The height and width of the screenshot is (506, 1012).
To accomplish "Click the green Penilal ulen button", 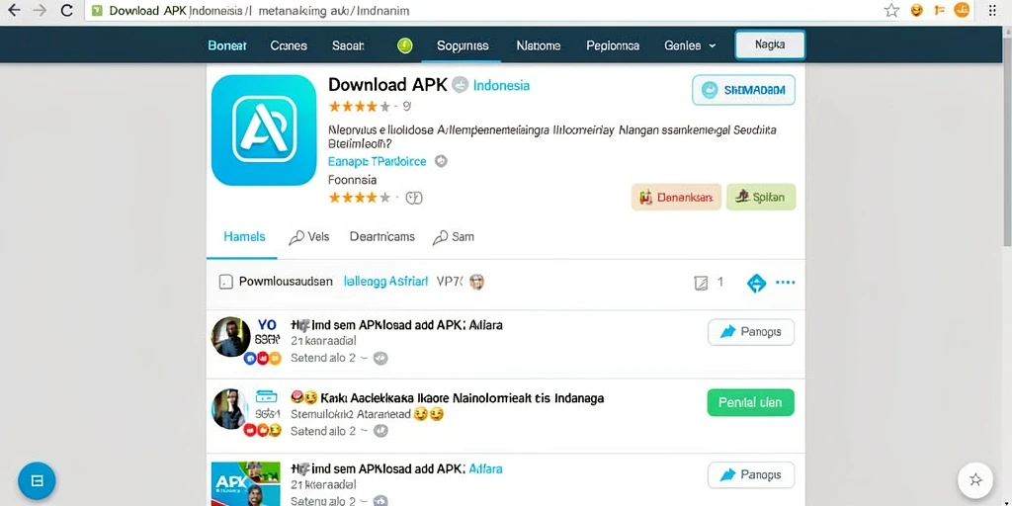I will pyautogui.click(x=751, y=402).
